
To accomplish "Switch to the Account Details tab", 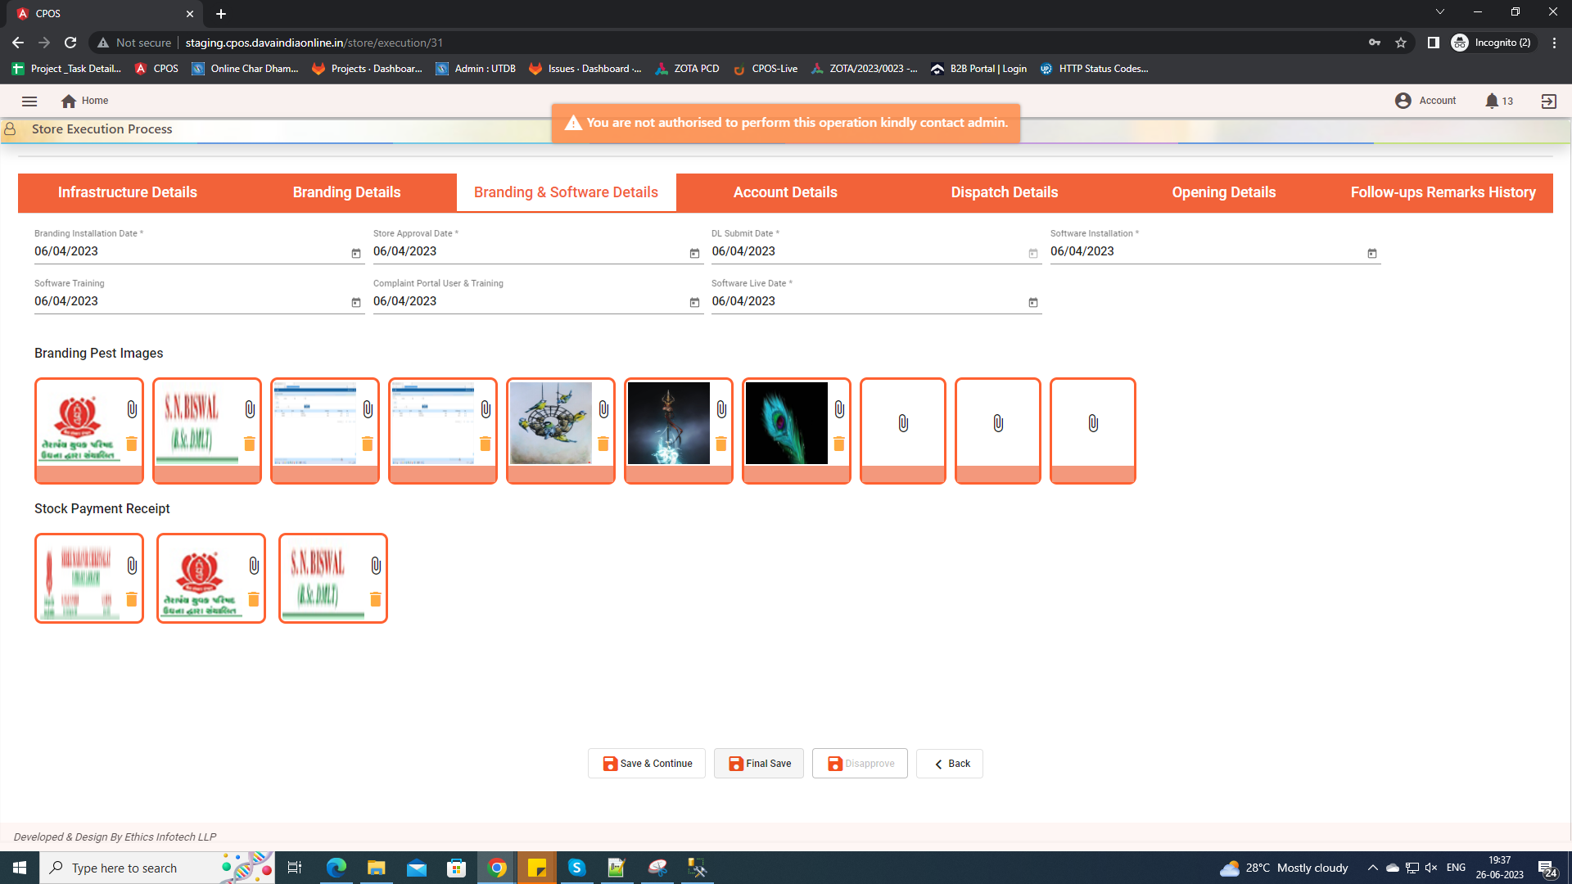I will tap(784, 192).
